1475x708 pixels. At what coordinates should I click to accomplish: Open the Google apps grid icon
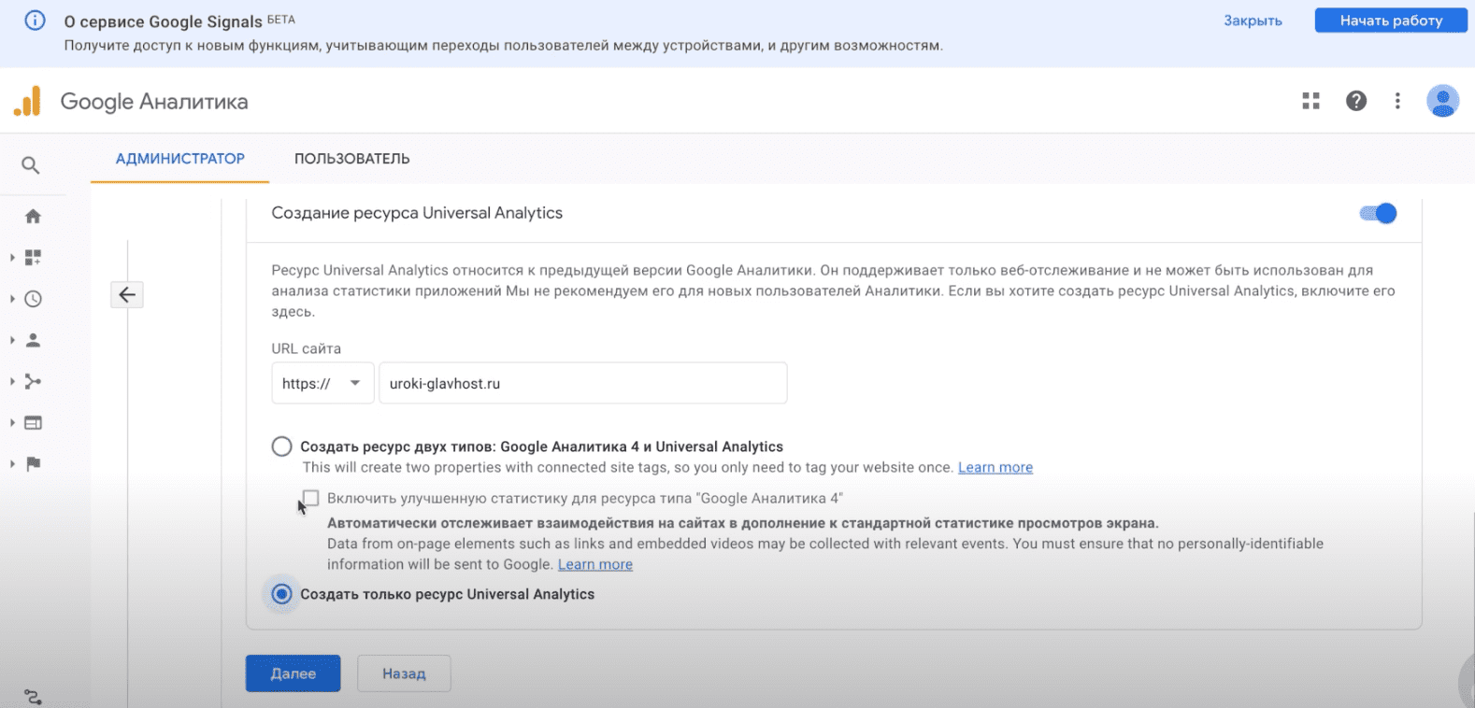point(1310,101)
